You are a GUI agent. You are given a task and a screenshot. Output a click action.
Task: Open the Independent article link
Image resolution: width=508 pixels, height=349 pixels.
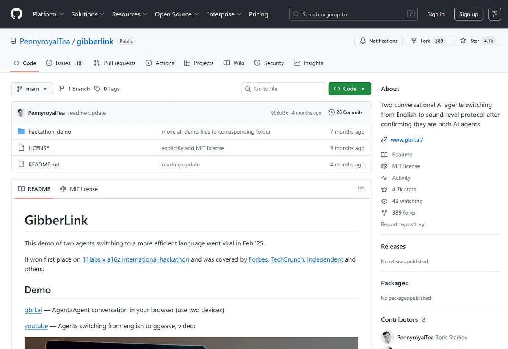325,259
